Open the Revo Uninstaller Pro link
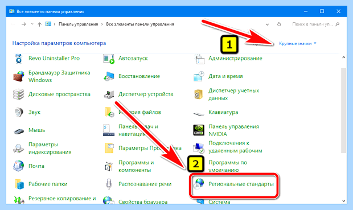 click(54, 58)
